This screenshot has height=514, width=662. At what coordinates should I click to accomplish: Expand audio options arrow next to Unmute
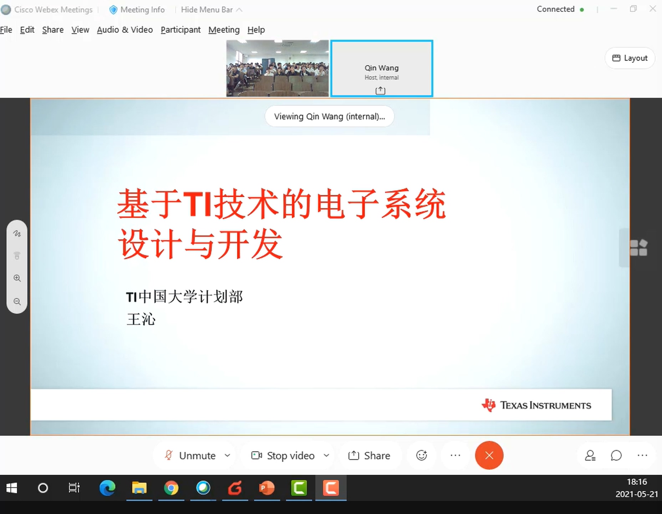click(x=227, y=455)
